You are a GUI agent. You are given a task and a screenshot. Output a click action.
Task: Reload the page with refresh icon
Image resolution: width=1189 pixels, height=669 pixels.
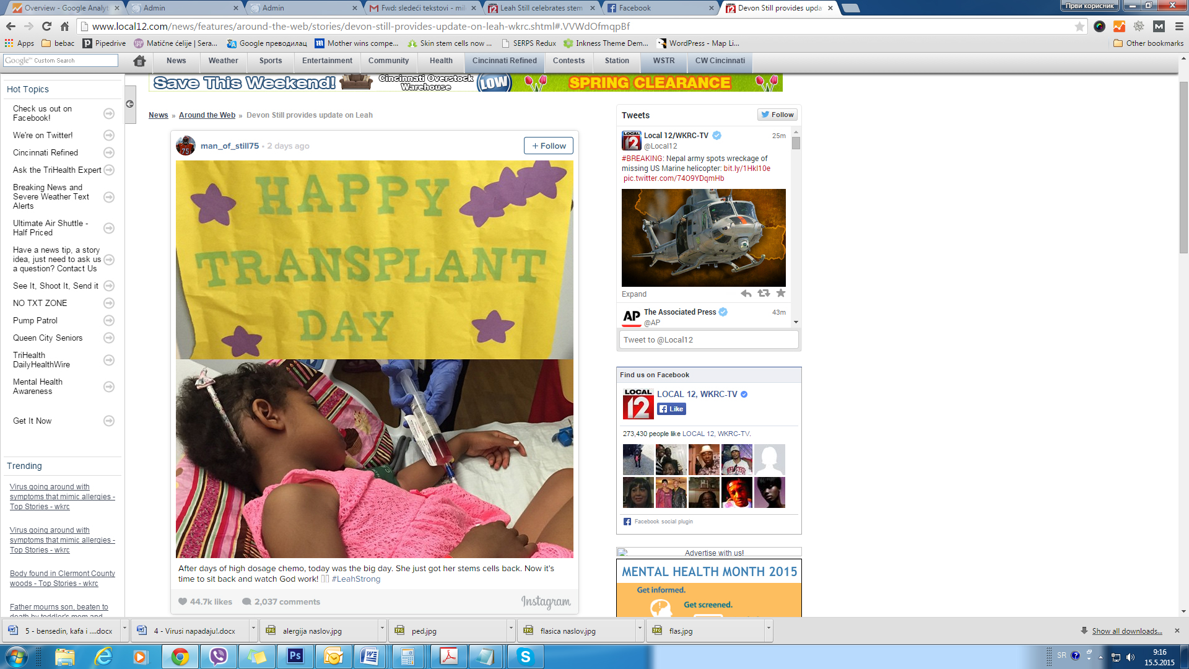pos(46,26)
